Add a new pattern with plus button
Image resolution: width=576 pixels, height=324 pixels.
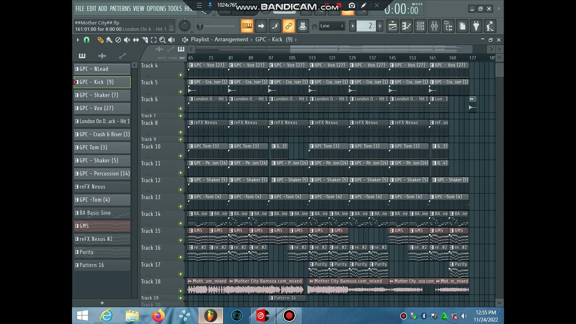[x=380, y=26]
